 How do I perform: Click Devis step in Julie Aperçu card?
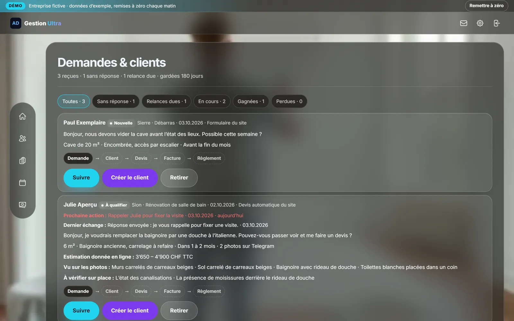tap(141, 291)
